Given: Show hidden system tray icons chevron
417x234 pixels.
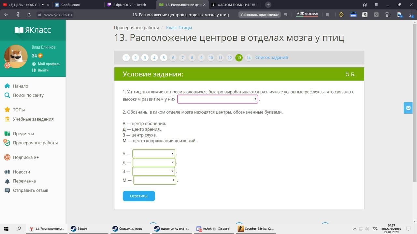Looking at the screenshot, I should tap(355, 228).
